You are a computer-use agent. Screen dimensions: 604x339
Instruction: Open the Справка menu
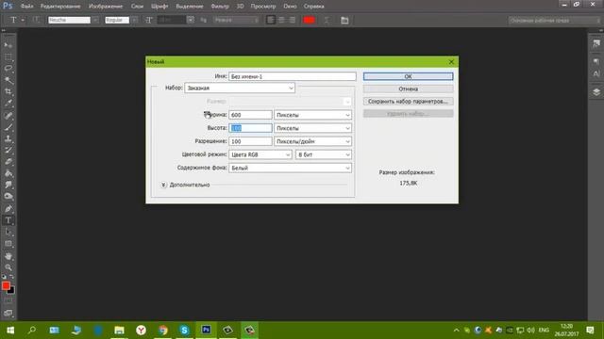pos(314,7)
